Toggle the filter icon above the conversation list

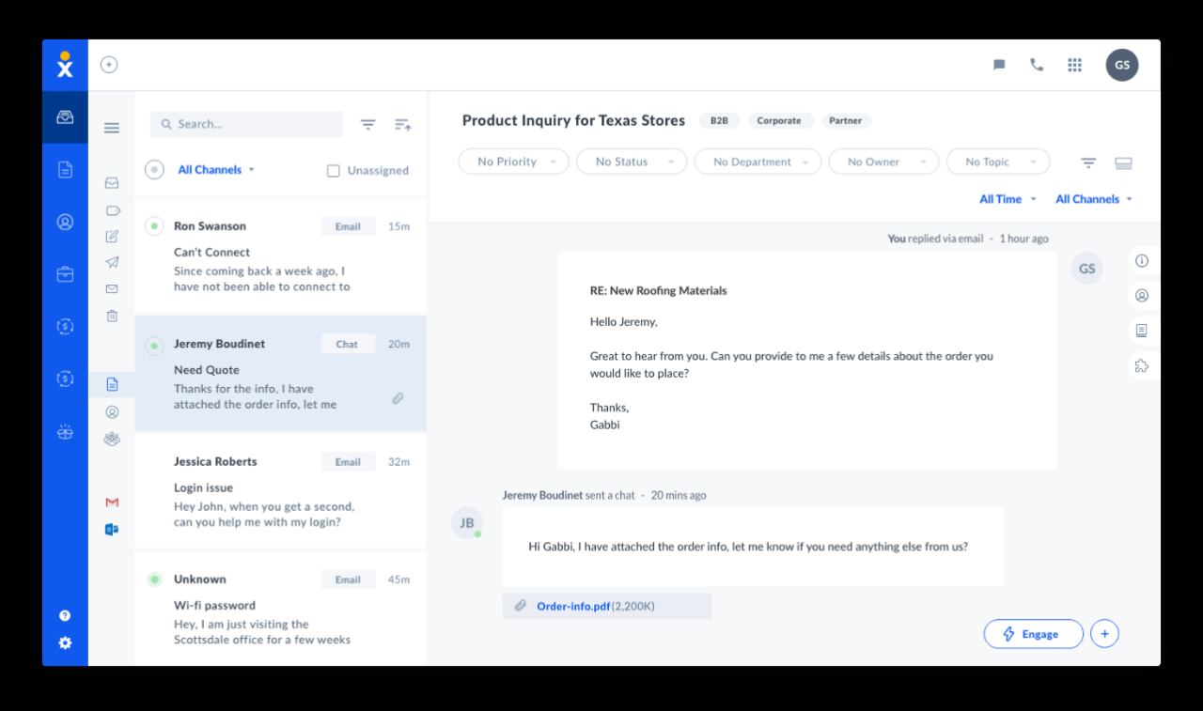tap(367, 124)
